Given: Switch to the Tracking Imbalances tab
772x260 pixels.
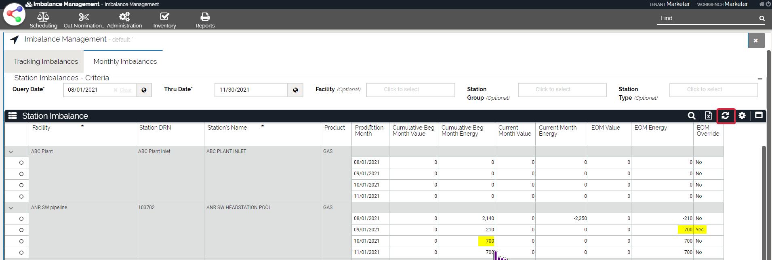Looking at the screenshot, I should [x=46, y=61].
